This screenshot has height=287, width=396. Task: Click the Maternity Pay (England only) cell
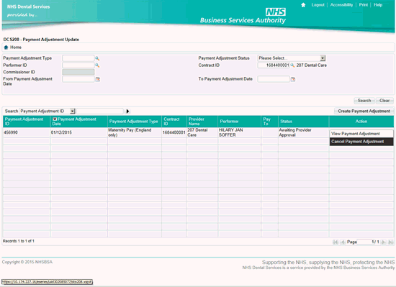[135, 132]
